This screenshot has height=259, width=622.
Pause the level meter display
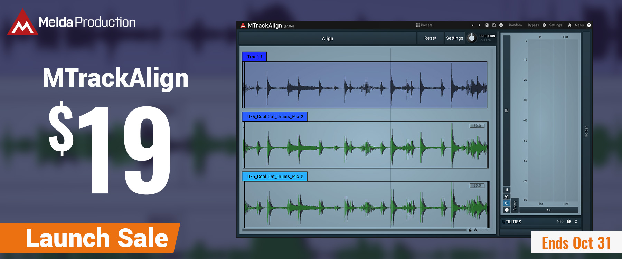point(507,190)
